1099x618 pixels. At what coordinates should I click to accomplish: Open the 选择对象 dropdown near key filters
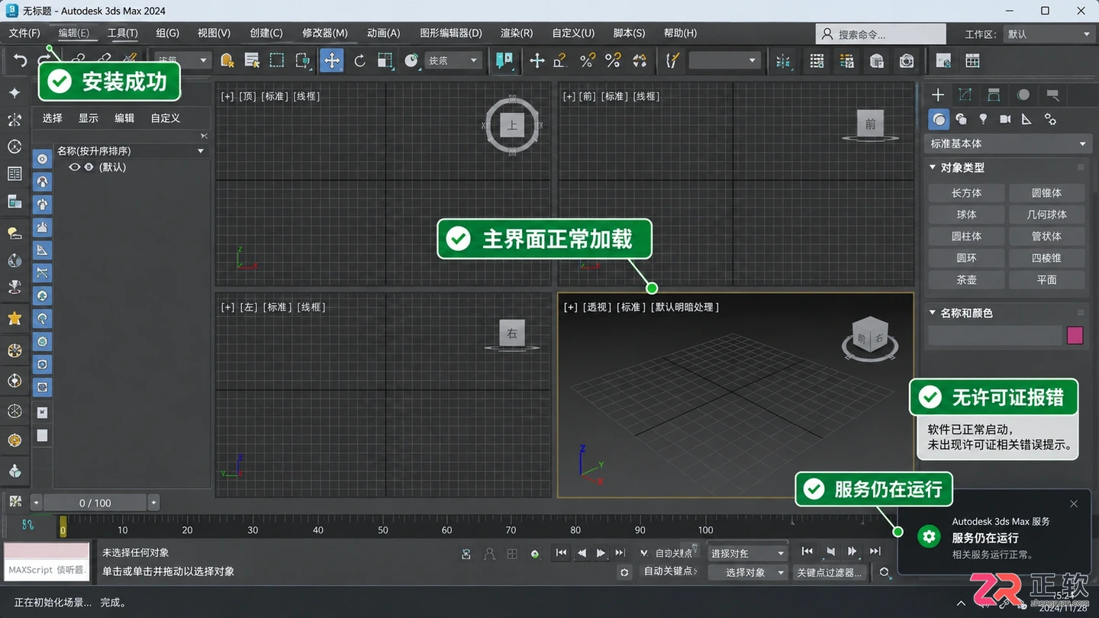tap(748, 572)
